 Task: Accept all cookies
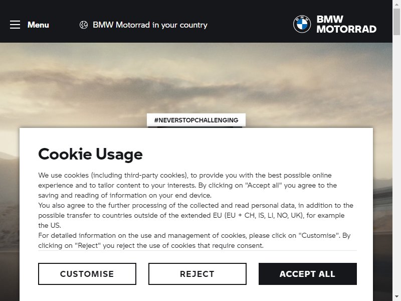coord(308,274)
